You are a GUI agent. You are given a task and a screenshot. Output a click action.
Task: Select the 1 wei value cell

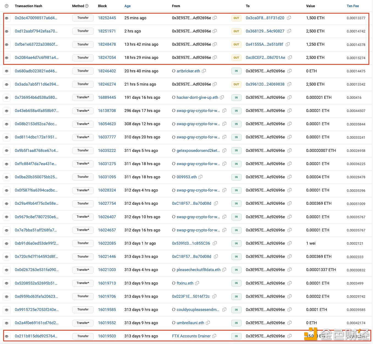[x=311, y=243]
